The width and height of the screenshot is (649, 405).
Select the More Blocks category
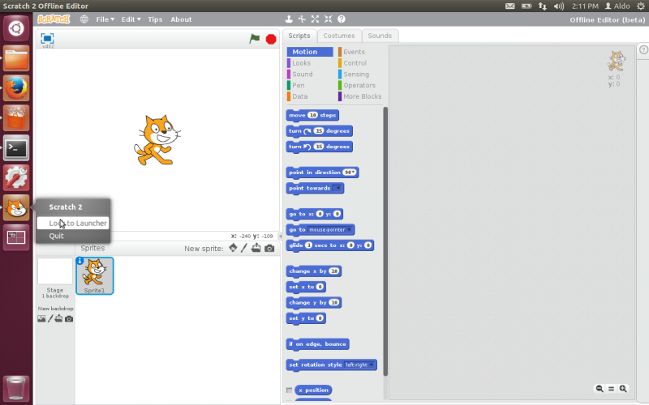click(360, 96)
